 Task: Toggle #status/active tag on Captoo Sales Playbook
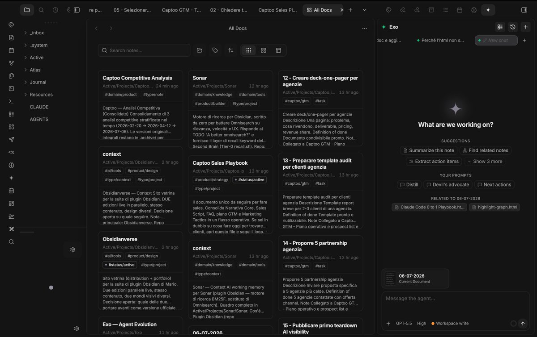click(249, 180)
